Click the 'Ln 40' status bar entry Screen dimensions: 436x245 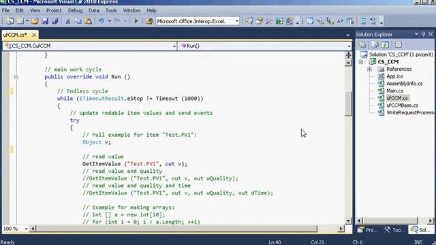coord(275,242)
